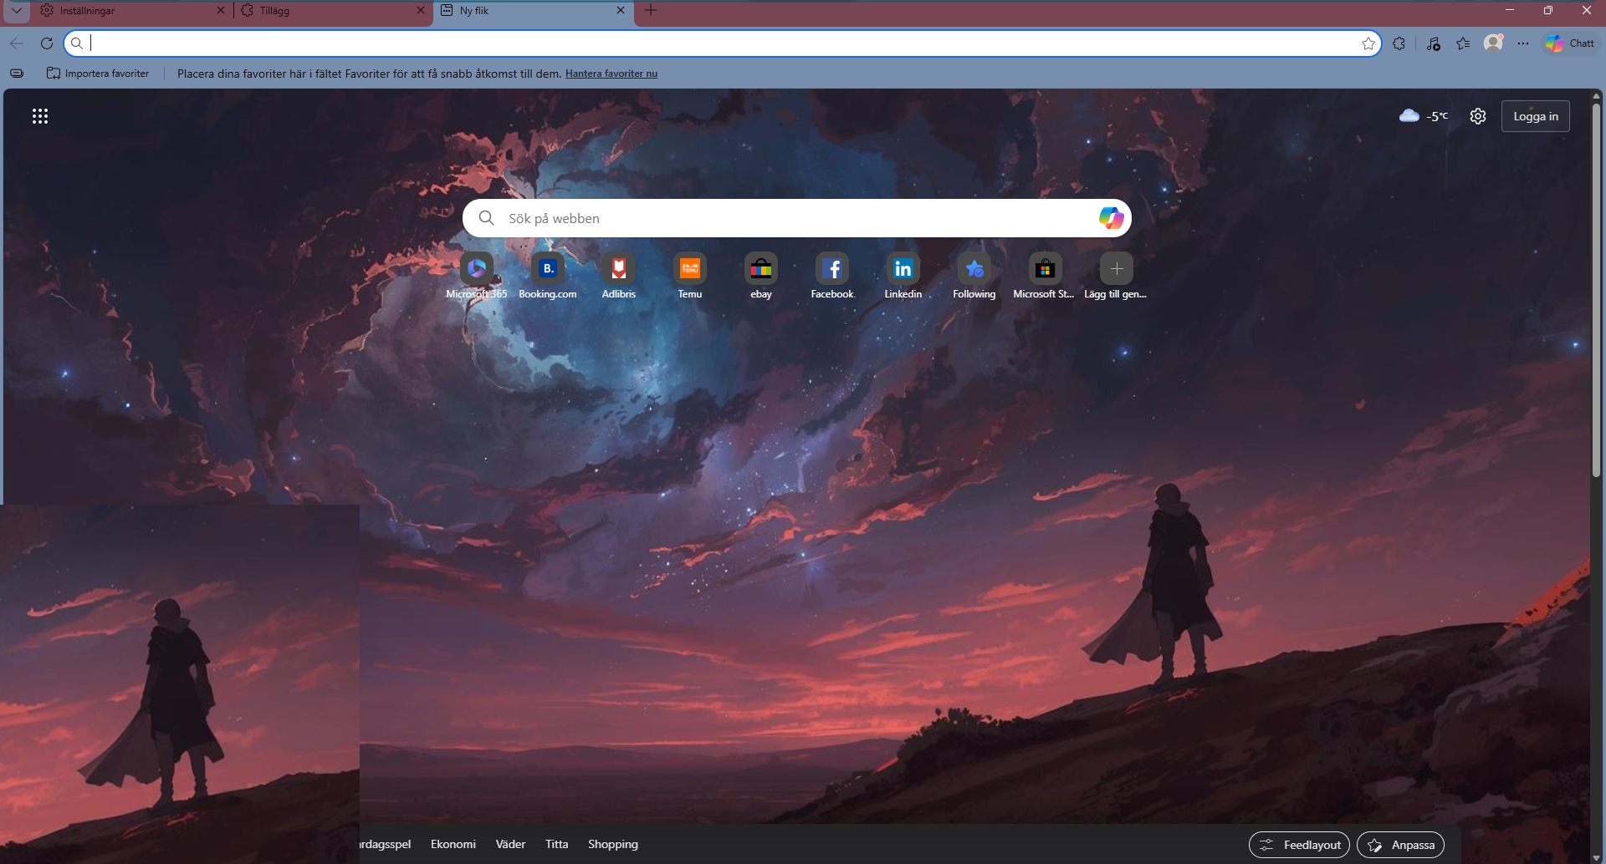
Task: Refresh the current page
Action: coord(47,43)
